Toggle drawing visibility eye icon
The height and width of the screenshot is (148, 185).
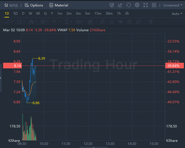coord(121,22)
